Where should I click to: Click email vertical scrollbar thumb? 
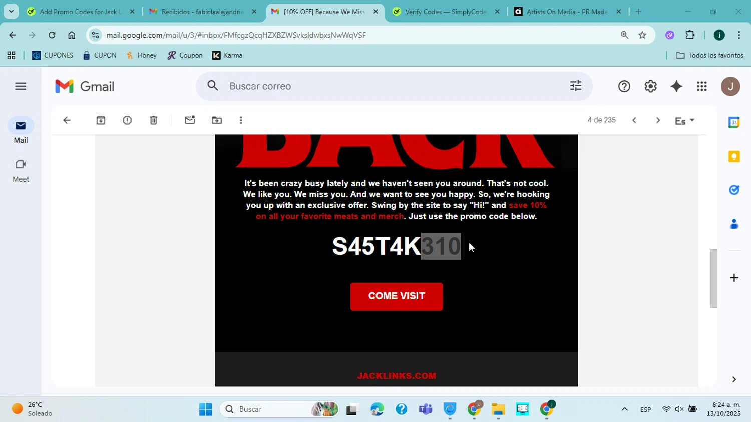tap(713, 278)
